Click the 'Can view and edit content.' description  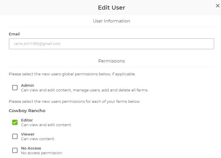[x=46, y=125]
